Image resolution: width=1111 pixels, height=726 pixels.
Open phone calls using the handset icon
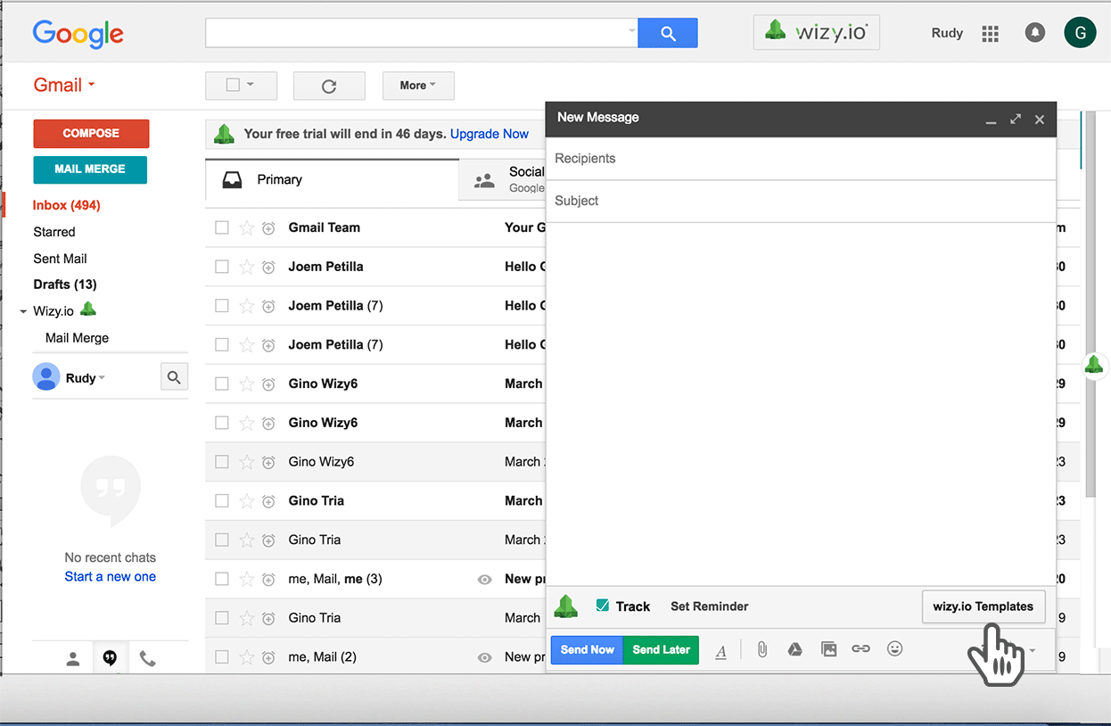point(148,659)
